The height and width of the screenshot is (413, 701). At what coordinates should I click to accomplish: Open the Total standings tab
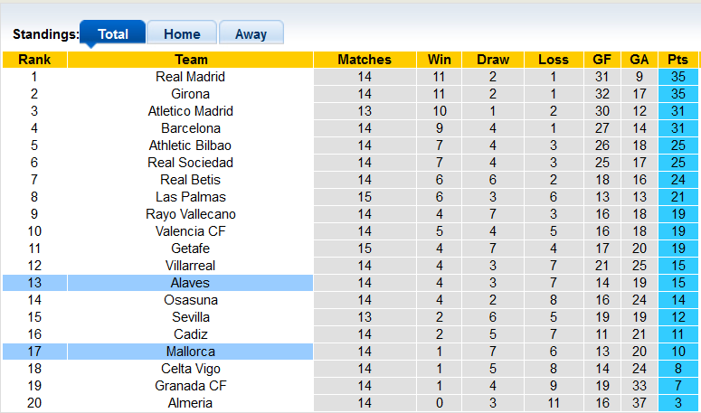113,34
